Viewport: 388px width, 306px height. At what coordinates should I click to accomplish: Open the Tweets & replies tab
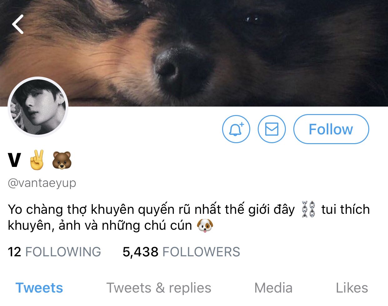(159, 288)
